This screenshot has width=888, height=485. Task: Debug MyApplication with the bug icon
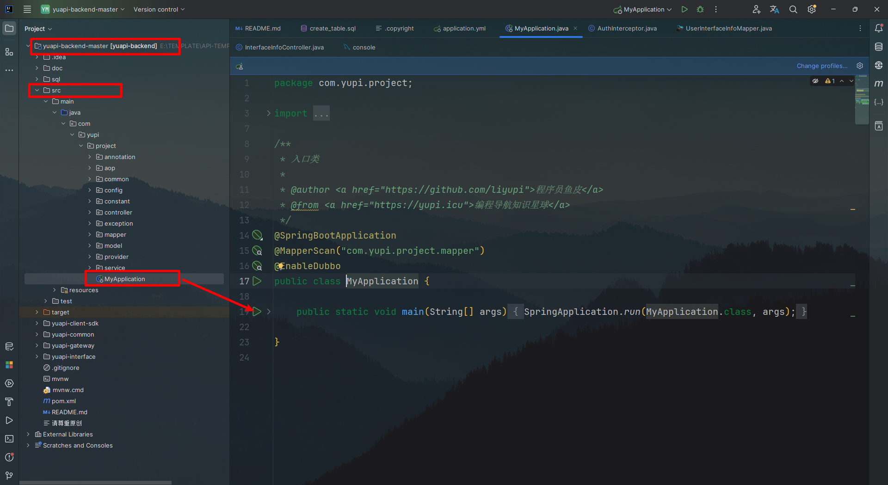coord(700,9)
